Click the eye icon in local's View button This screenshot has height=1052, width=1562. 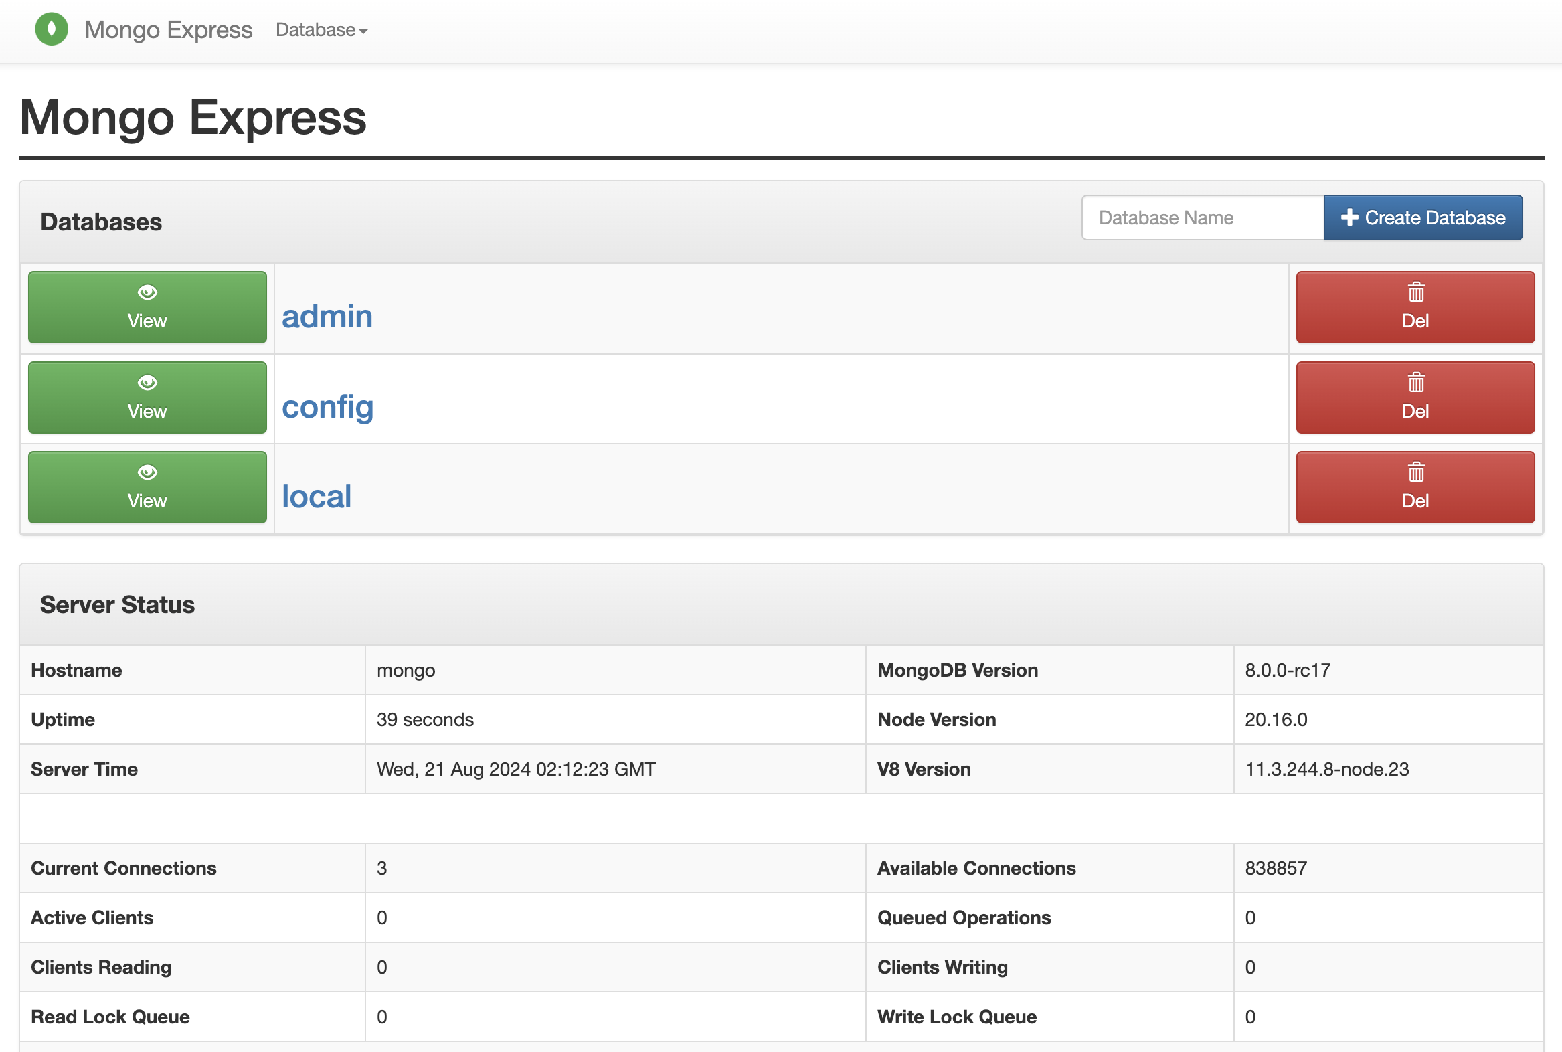point(147,472)
